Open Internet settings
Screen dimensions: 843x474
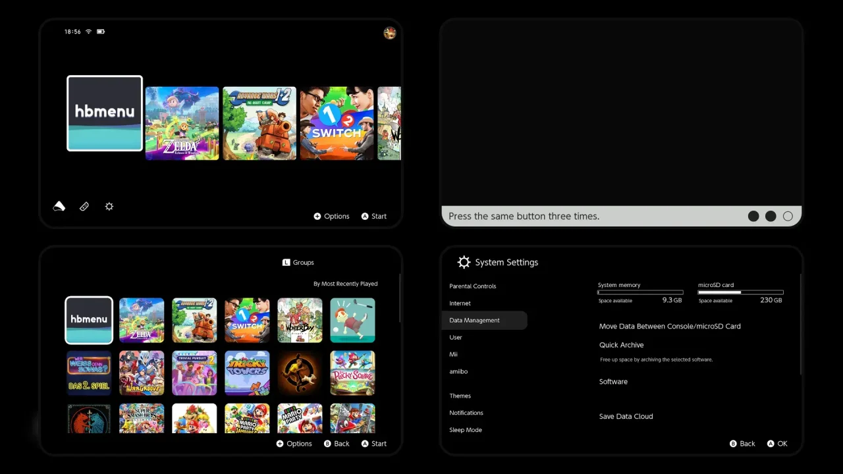pyautogui.click(x=460, y=303)
